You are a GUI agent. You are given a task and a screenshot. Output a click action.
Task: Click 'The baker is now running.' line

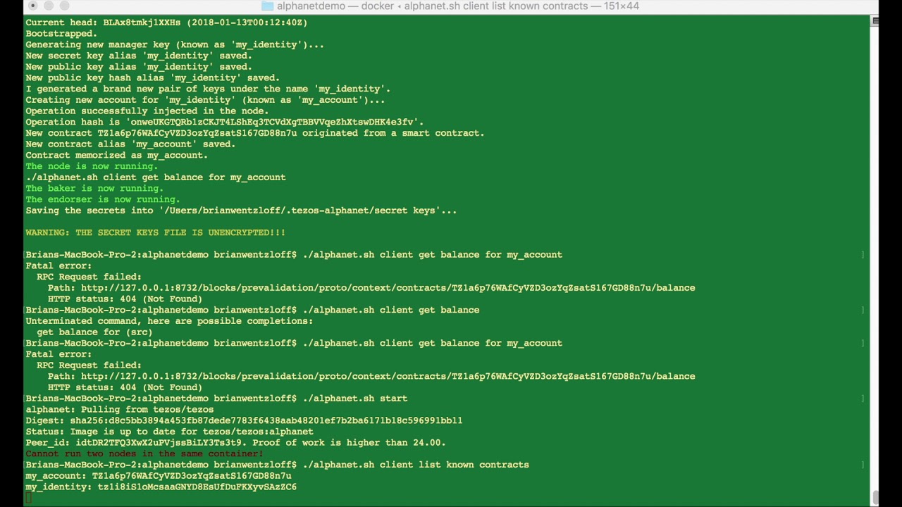click(x=94, y=188)
